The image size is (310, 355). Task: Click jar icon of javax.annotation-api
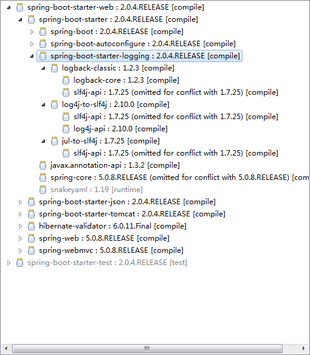43,165
